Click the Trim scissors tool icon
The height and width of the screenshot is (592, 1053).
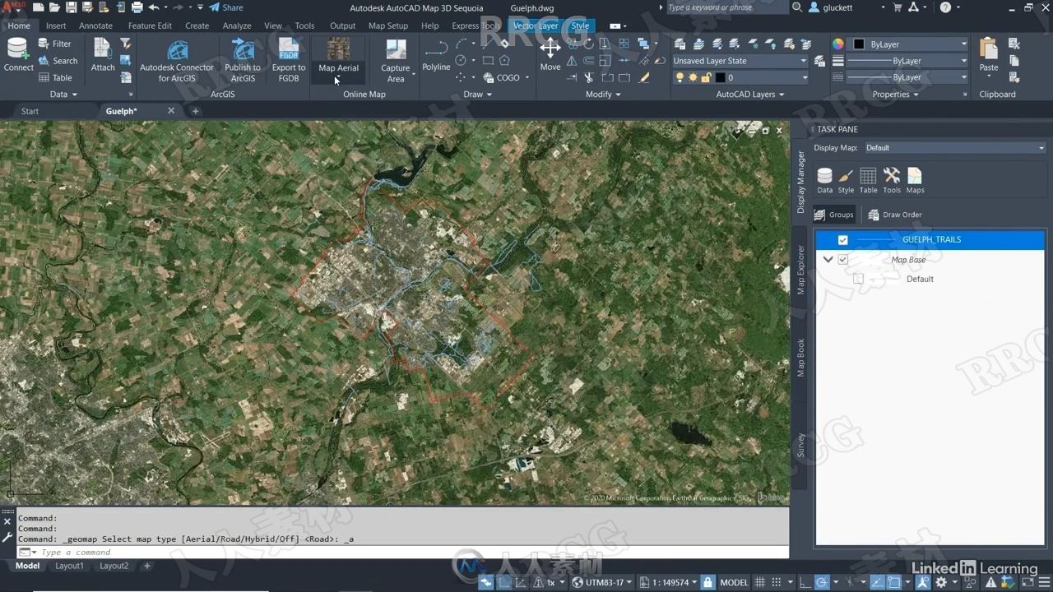tap(589, 77)
